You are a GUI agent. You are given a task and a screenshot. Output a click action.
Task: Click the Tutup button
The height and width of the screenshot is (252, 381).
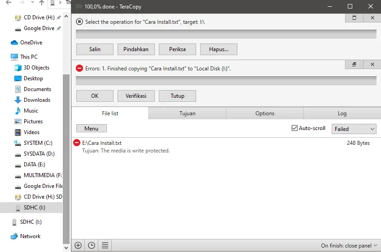tap(177, 96)
